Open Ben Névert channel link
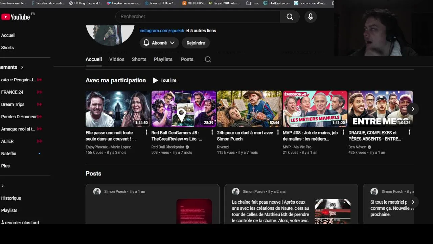The height and width of the screenshot is (244, 433). point(358,147)
